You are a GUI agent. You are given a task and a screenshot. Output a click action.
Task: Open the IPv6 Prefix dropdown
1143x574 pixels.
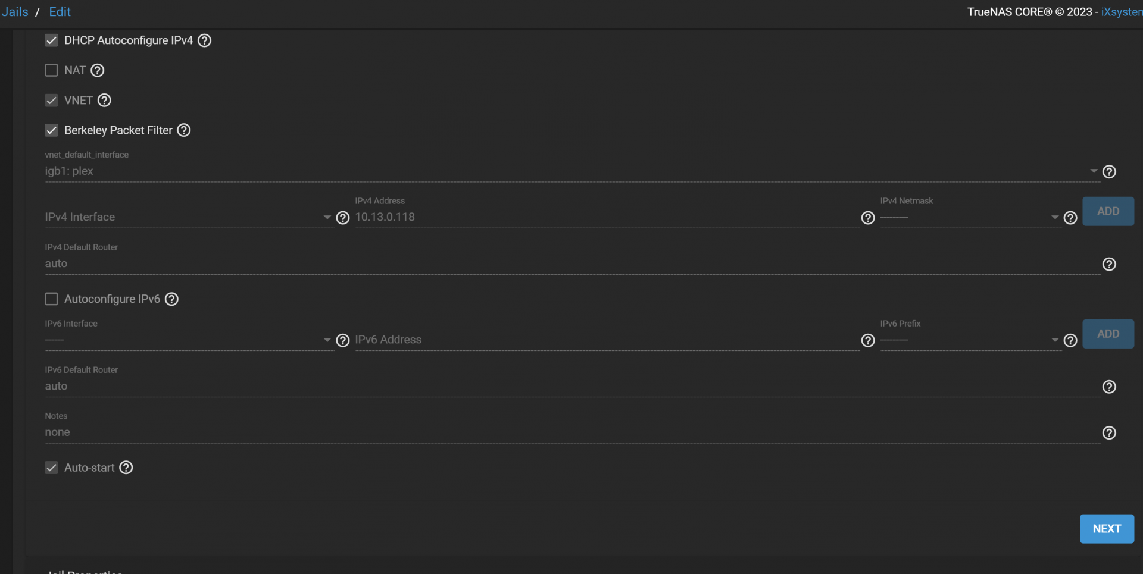click(x=1055, y=340)
